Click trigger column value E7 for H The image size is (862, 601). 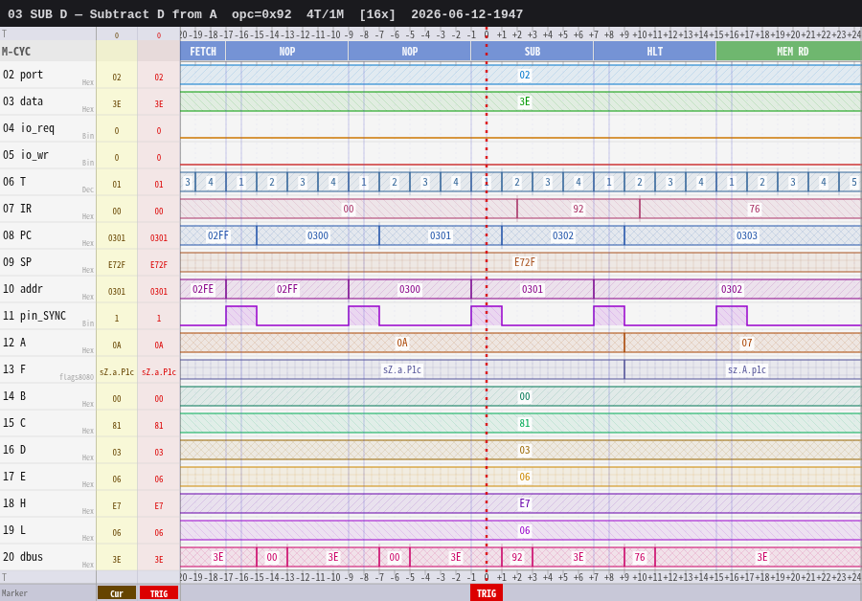tap(159, 506)
